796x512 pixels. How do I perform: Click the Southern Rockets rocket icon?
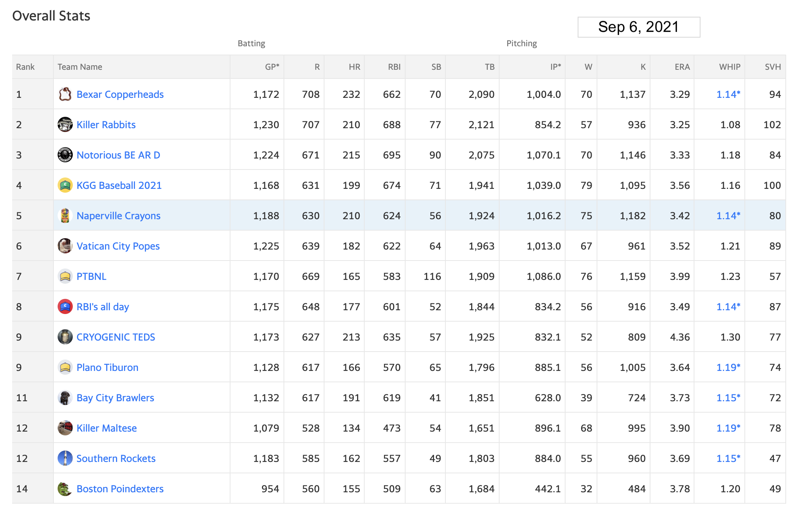tap(65, 458)
